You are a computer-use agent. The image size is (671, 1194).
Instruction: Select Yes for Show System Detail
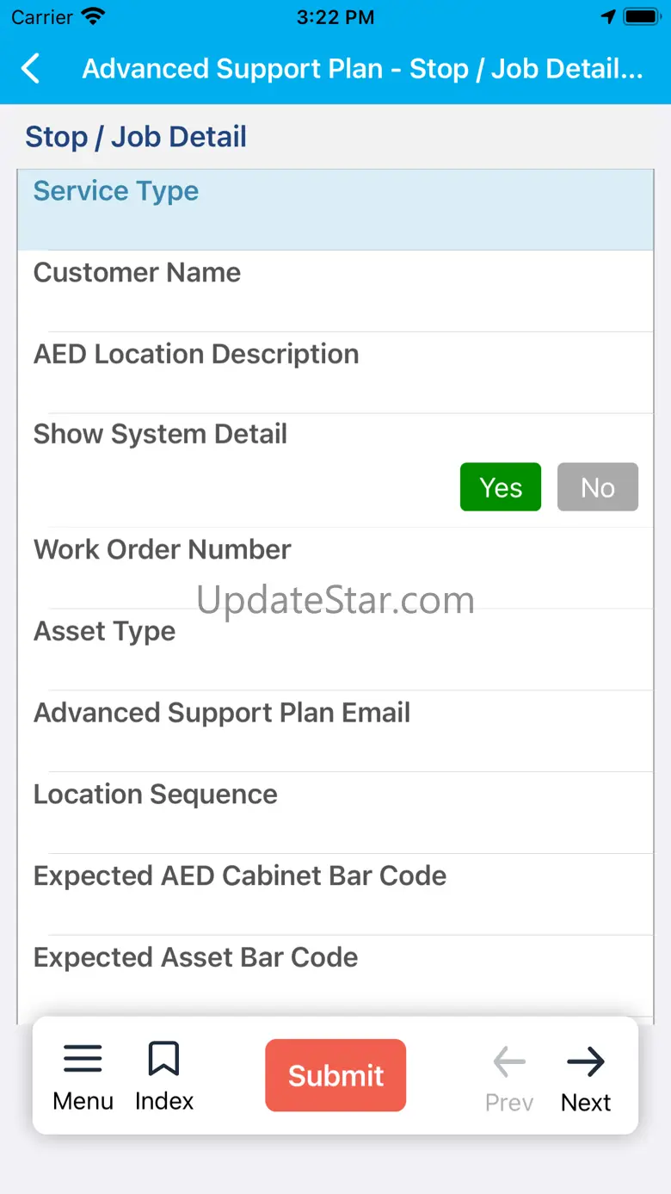pyautogui.click(x=501, y=487)
